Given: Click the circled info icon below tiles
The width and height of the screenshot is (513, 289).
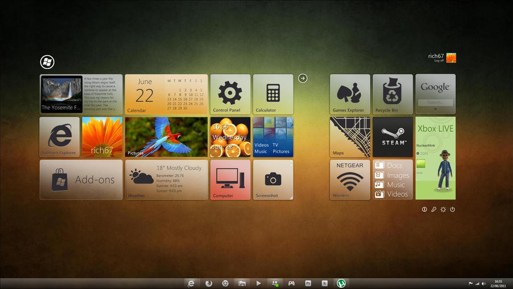Looking at the screenshot, I should [x=424, y=209].
